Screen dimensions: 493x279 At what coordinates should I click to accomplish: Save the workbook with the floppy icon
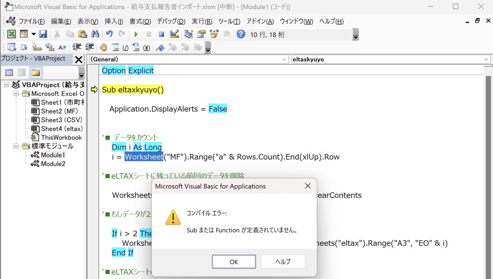click(x=43, y=34)
